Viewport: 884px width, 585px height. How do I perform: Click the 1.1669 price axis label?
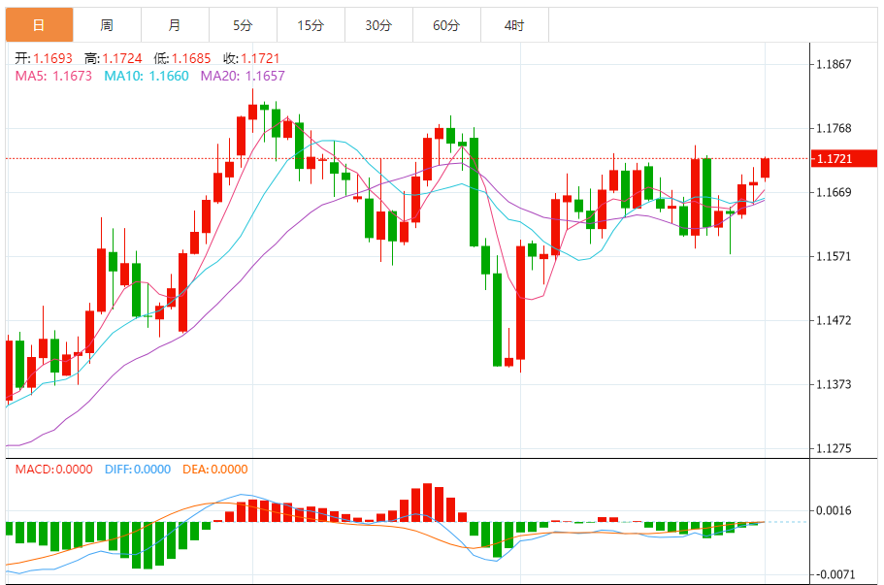click(834, 193)
